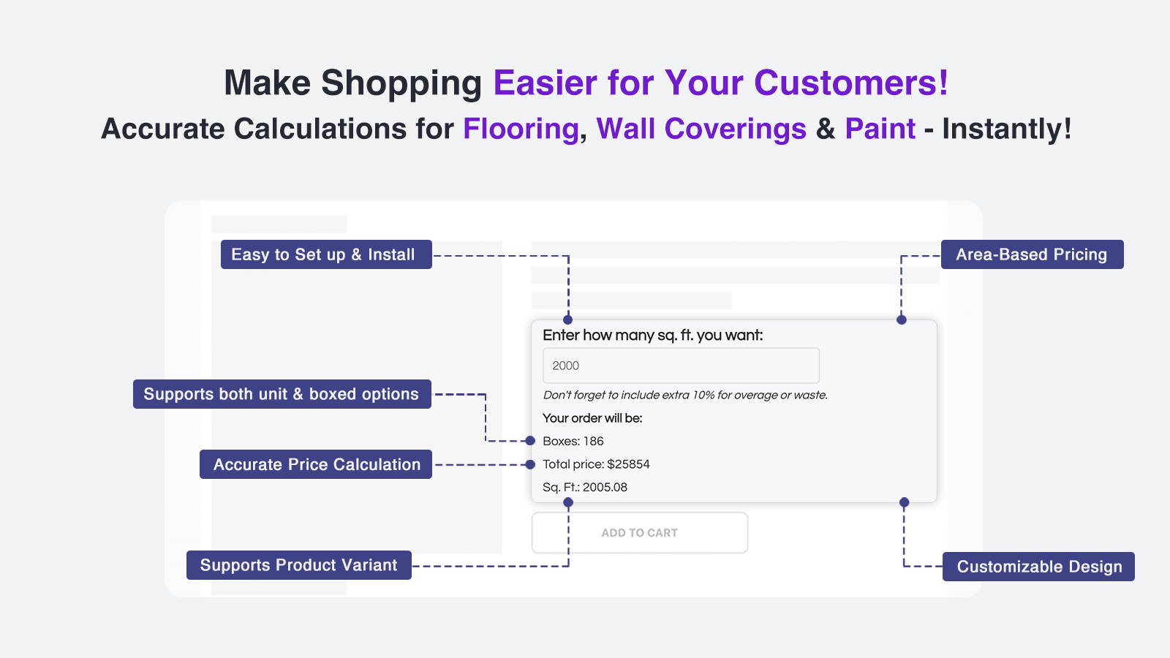Viewport: 1170px width, 658px height.
Task: Select the Area-Based Pricing label
Action: (1033, 254)
